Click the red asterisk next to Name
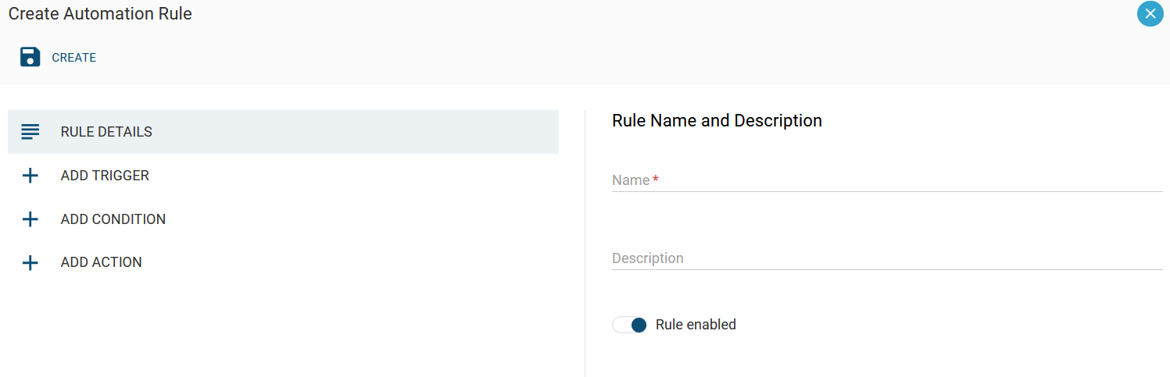 656,180
